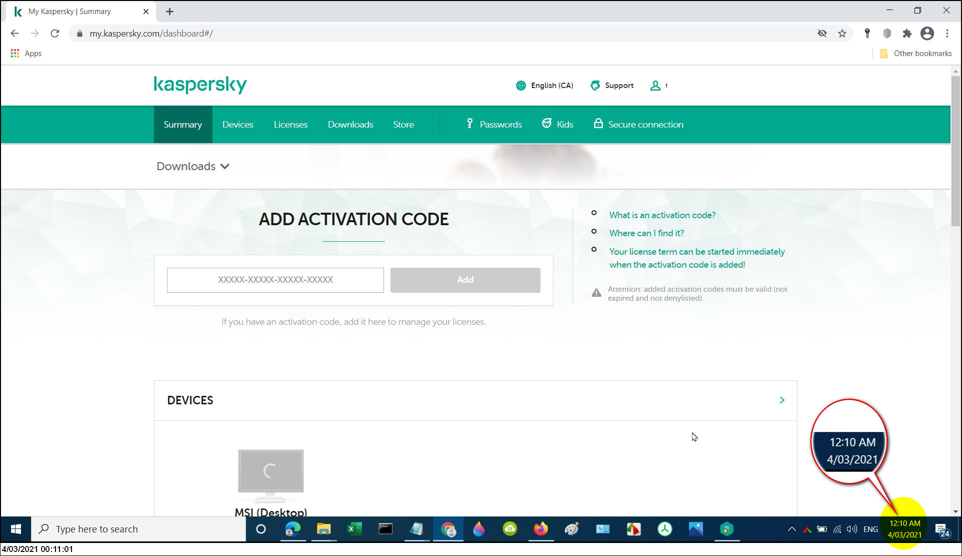Open the Other bookmarks folder
The height and width of the screenshot is (556, 962).
pyautogui.click(x=915, y=54)
